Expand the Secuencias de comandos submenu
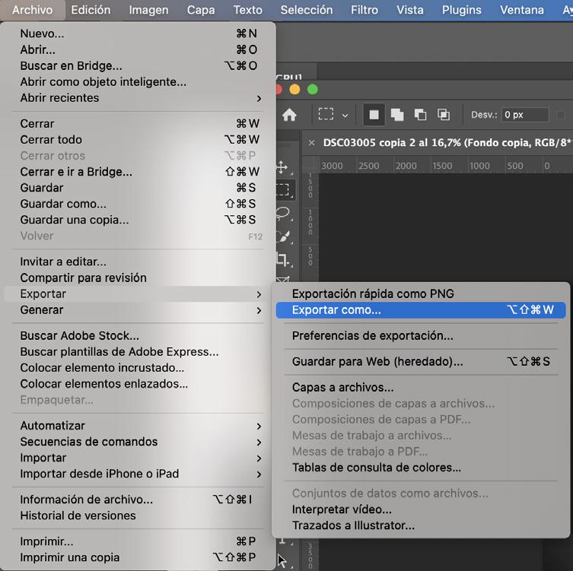The image size is (573, 571). pyautogui.click(x=138, y=442)
